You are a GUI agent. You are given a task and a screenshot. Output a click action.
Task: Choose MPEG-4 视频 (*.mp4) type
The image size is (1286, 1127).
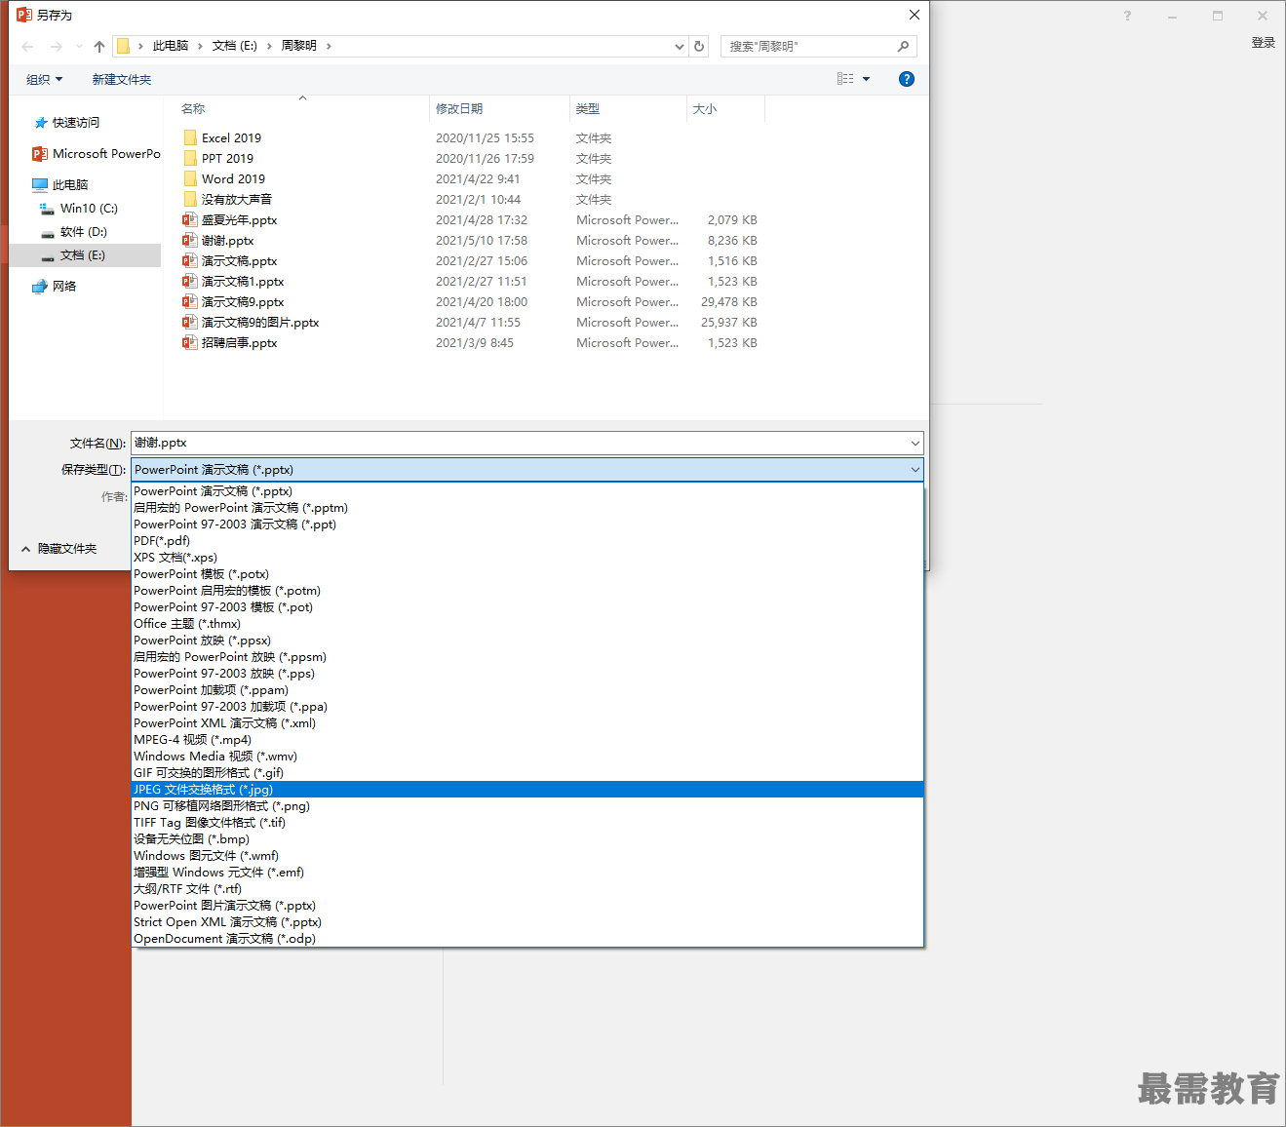tap(527, 740)
